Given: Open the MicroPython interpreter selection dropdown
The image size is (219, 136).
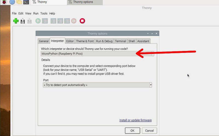Looking at the screenshot, I should [97, 54].
